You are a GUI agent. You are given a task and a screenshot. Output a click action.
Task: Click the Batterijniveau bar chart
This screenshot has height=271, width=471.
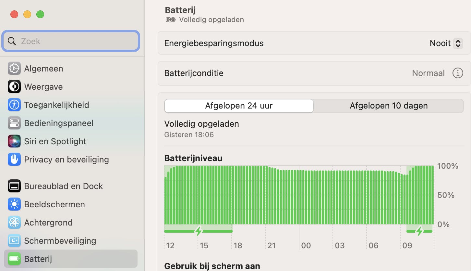pyautogui.click(x=299, y=195)
